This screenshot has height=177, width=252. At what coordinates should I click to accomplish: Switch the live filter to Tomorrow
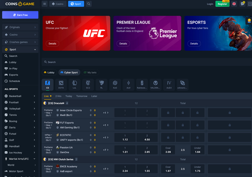coord(82,96)
